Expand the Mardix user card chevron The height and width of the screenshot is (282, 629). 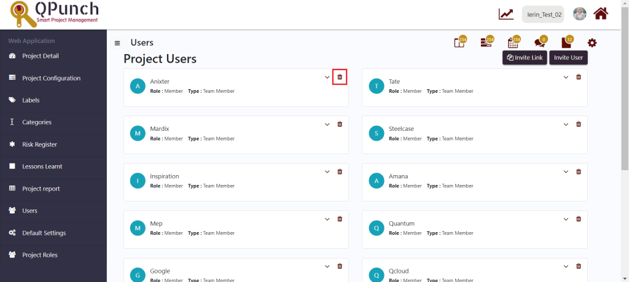tap(327, 125)
